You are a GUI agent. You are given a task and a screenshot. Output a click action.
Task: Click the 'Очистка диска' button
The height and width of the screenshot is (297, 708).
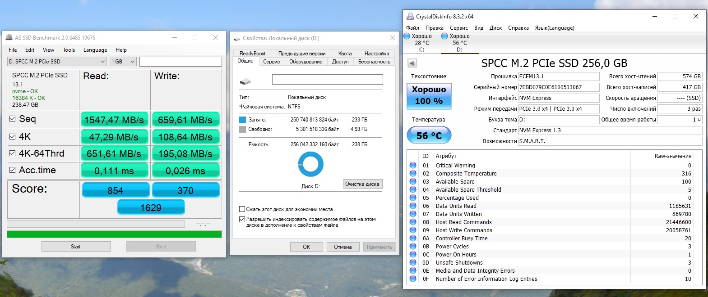point(362,184)
